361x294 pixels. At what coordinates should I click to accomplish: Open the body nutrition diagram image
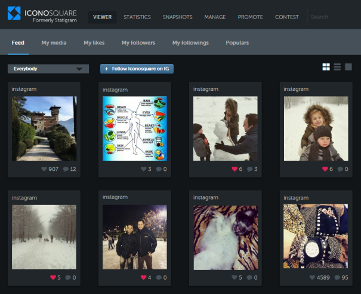pyautogui.click(x=135, y=128)
